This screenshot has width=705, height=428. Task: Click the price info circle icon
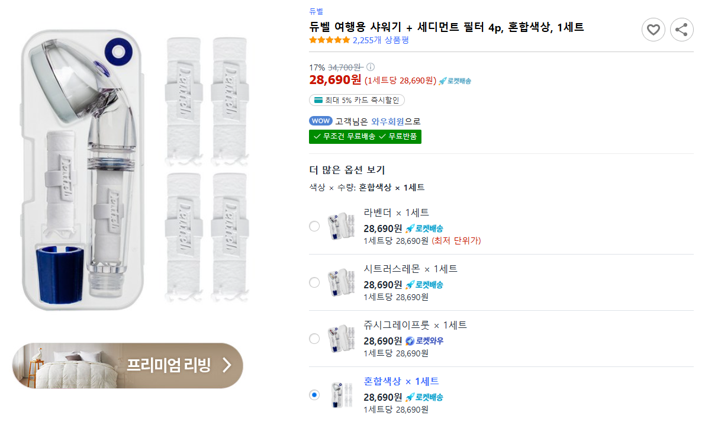[x=371, y=67]
